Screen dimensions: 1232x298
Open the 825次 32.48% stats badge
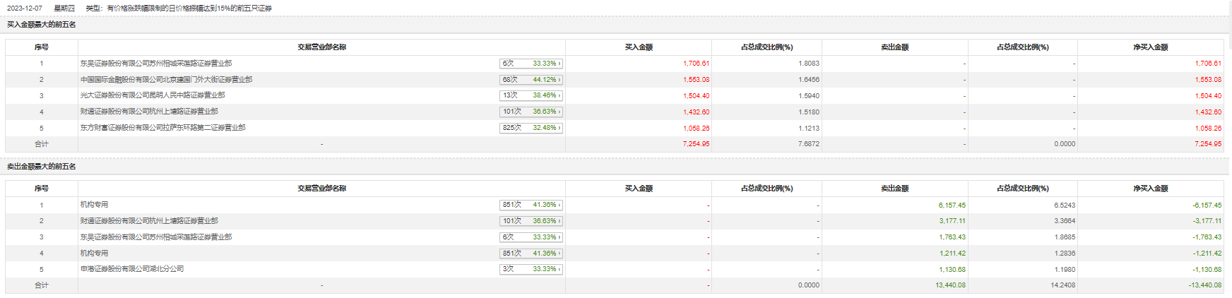531,128
